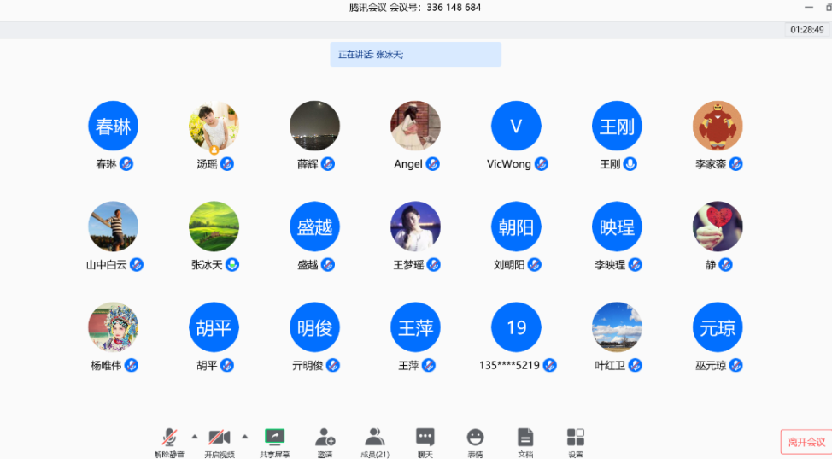The height and width of the screenshot is (459, 832).
Task: Click the 杨唯伟 opera-costume avatar
Action: coord(113,327)
